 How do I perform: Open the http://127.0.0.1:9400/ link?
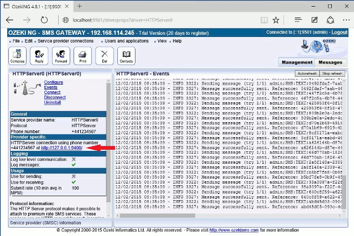click(x=61, y=148)
